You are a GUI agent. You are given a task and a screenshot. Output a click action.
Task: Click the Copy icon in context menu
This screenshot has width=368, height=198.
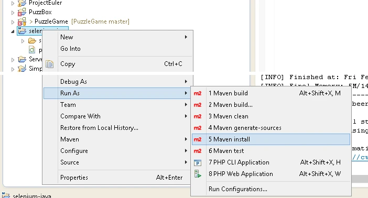click(x=49, y=64)
